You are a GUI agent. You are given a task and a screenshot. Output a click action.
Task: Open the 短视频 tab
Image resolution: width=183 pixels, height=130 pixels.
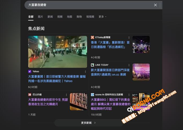pyautogui.click(x=90, y=17)
